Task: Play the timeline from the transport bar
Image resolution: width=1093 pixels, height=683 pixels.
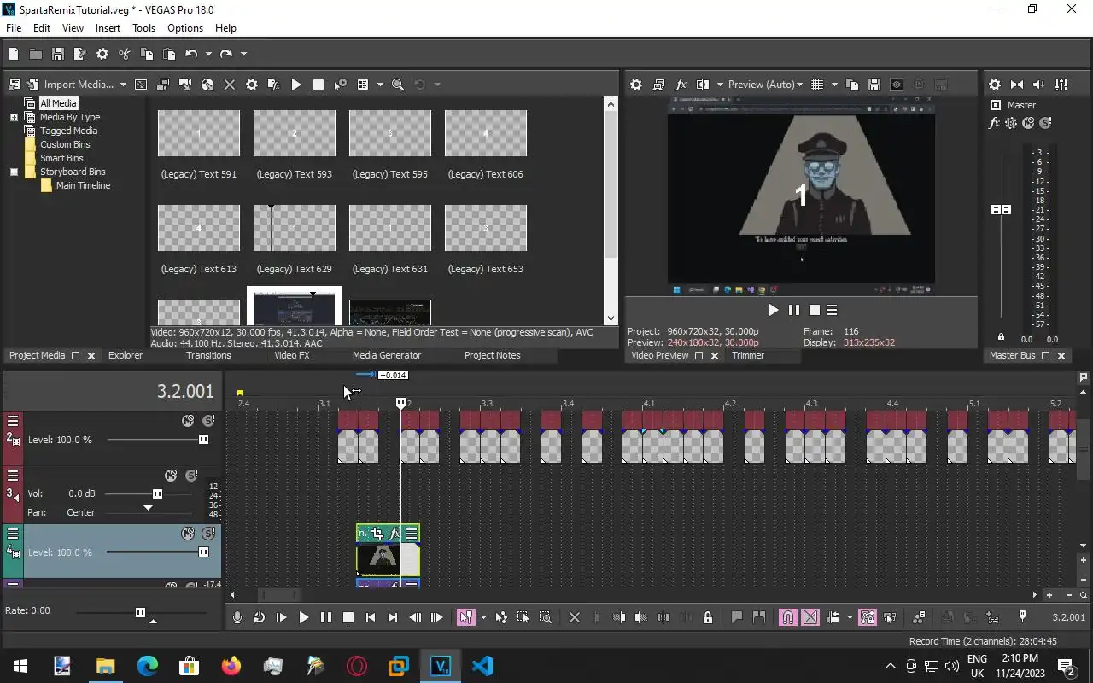Action: (304, 617)
